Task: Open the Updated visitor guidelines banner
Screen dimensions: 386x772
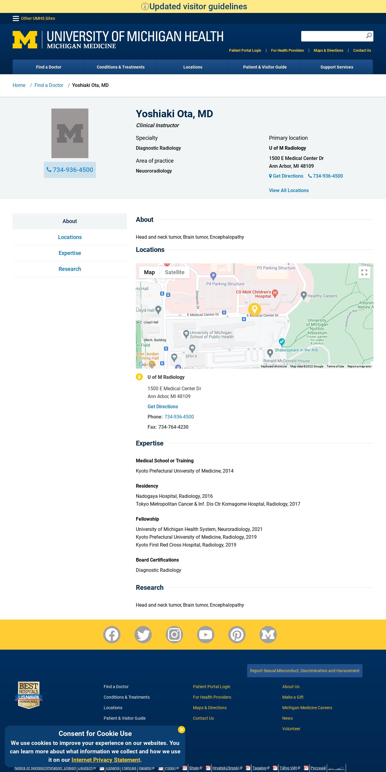Action: pos(194,6)
